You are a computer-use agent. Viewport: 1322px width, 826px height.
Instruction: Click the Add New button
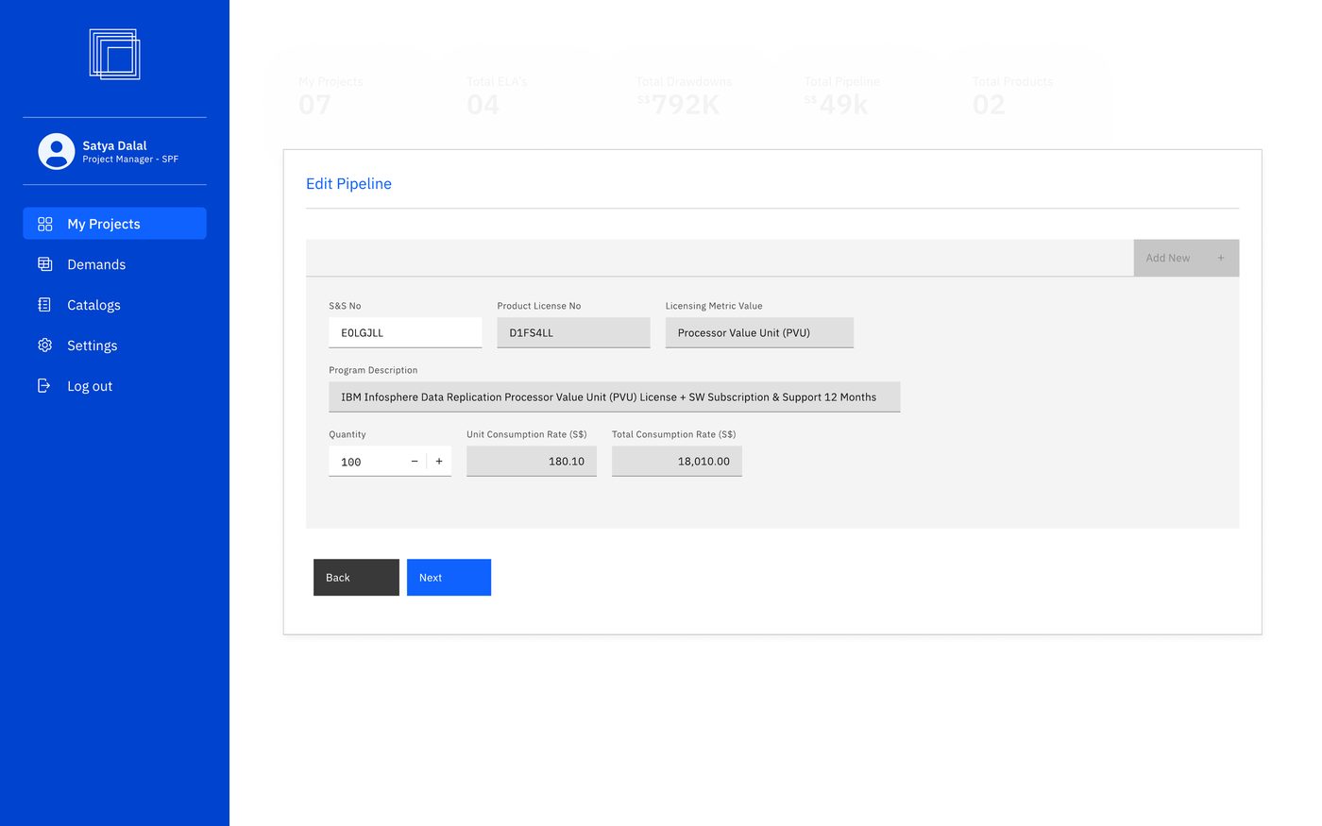[1186, 258]
